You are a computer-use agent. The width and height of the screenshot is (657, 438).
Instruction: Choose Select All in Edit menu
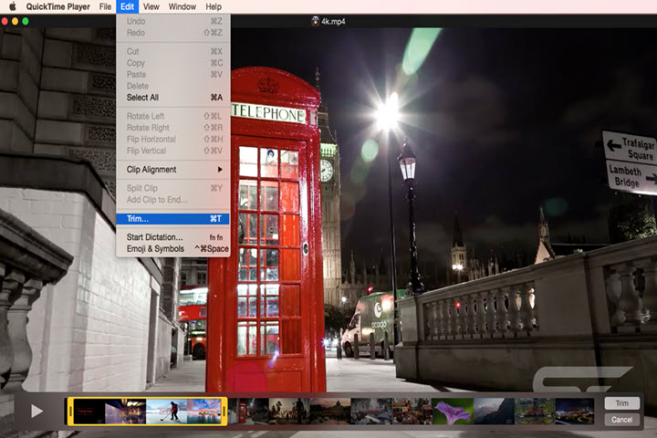(x=142, y=98)
